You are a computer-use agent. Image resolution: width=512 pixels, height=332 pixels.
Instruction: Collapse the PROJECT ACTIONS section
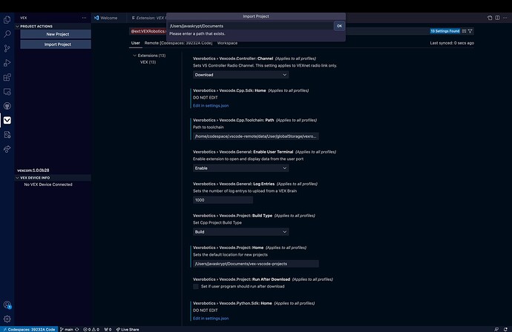pos(17,27)
